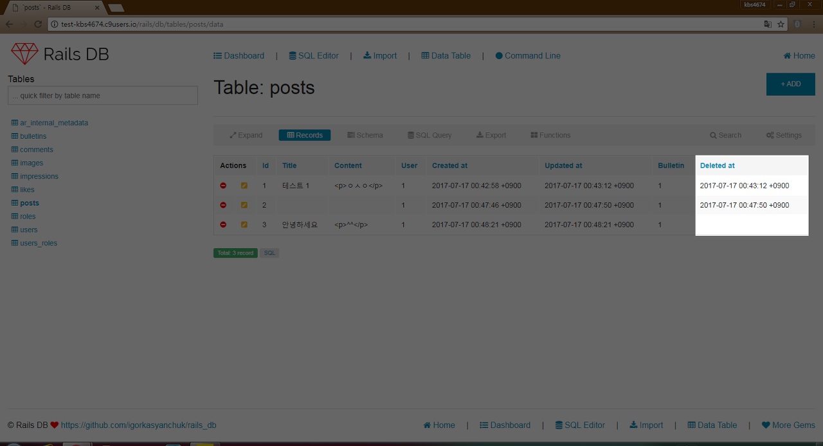The image size is (823, 446).
Task: Open a new browser tab
Action: [x=116, y=8]
